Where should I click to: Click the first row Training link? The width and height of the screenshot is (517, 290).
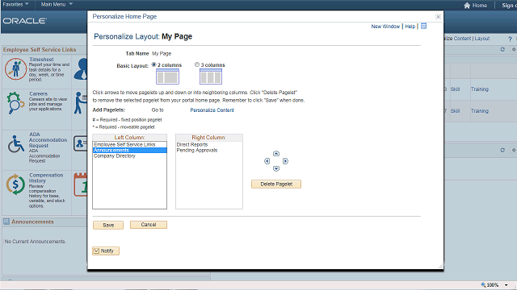click(x=479, y=89)
